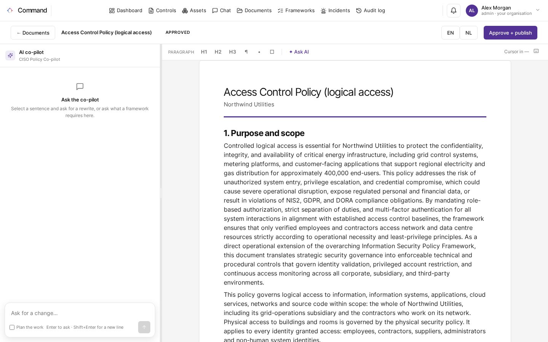Click the AL user avatar
Viewport: 548px width, 342px height.
click(x=472, y=11)
